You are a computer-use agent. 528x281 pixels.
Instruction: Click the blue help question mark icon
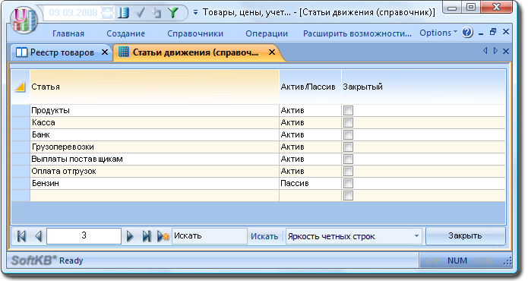click(x=467, y=33)
